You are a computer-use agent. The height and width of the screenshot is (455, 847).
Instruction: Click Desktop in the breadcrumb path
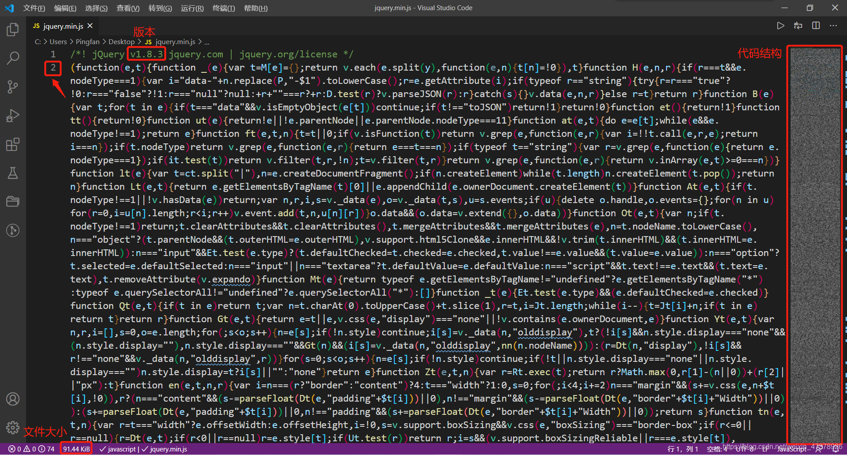[121, 41]
